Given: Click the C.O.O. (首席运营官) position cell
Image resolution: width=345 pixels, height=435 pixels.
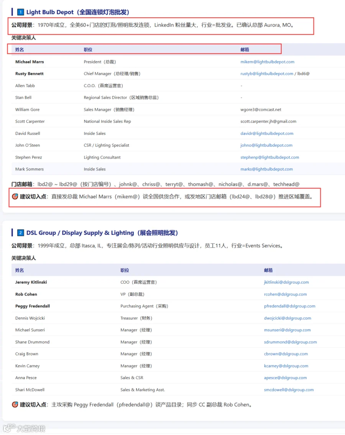Looking at the screenshot, I should coord(103,86).
